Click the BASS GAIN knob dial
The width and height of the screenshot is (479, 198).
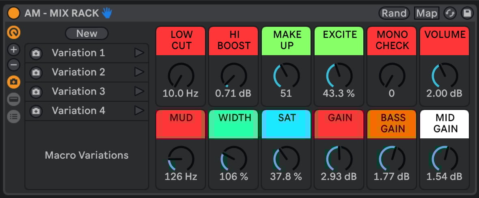[392, 159]
